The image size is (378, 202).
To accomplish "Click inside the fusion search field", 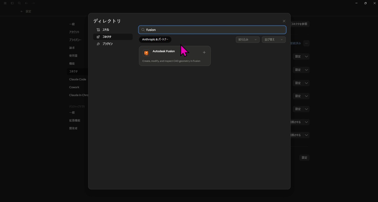I will click(x=207, y=29).
